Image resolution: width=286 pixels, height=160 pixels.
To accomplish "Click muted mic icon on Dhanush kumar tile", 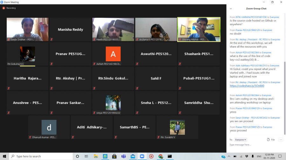I will tap(30, 137).
